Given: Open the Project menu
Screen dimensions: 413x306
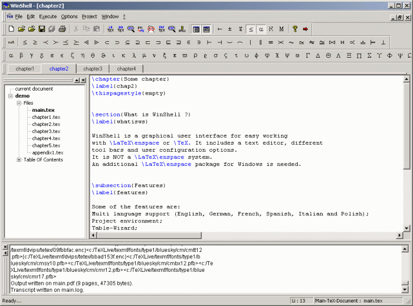Looking at the screenshot, I should (x=89, y=16).
